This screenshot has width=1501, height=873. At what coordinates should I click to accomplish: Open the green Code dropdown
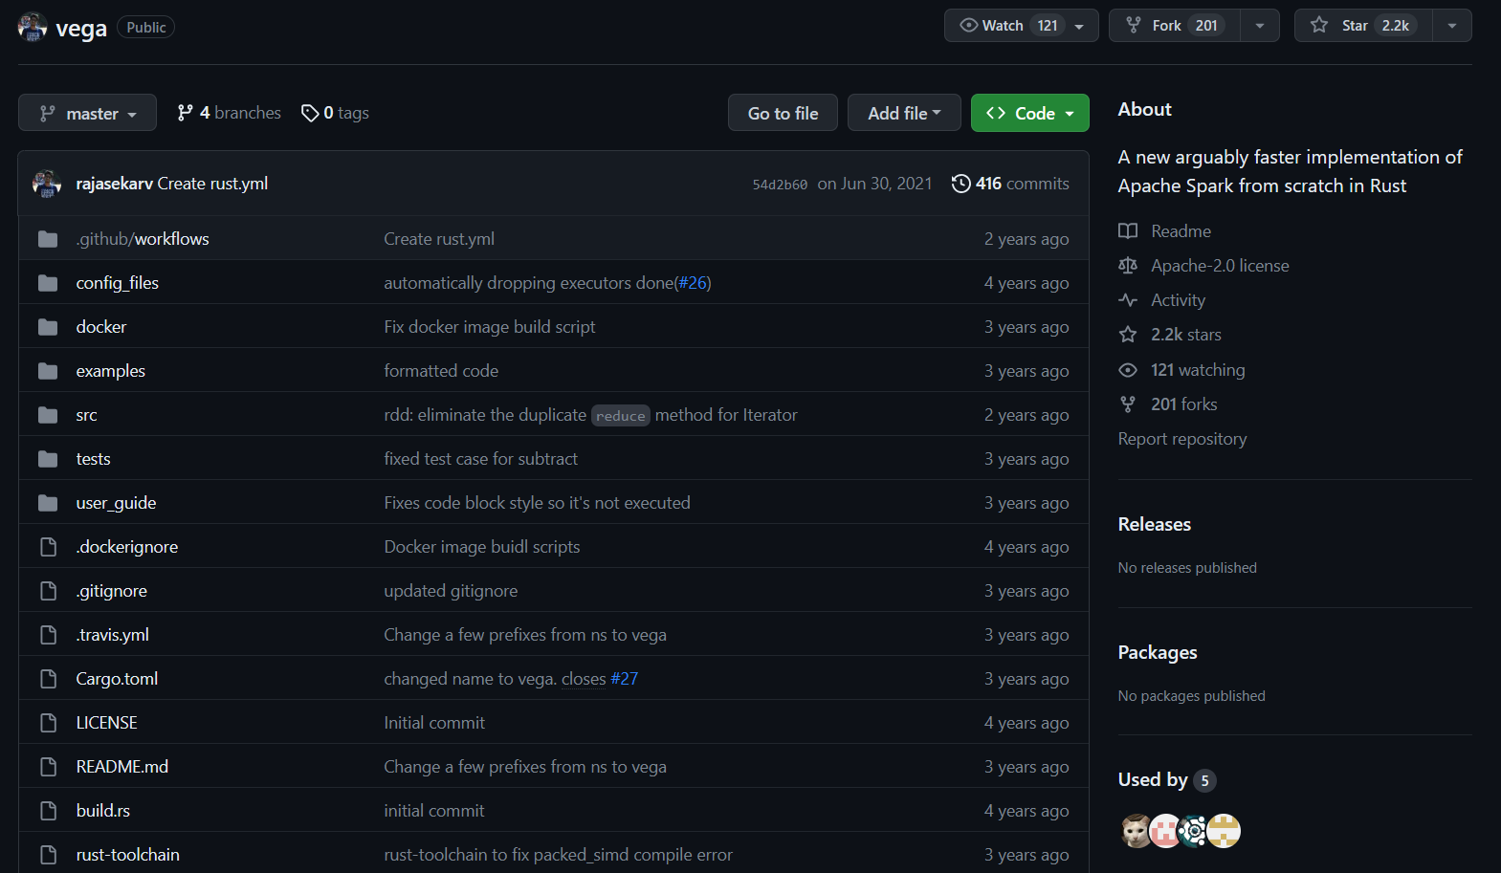point(1029,113)
